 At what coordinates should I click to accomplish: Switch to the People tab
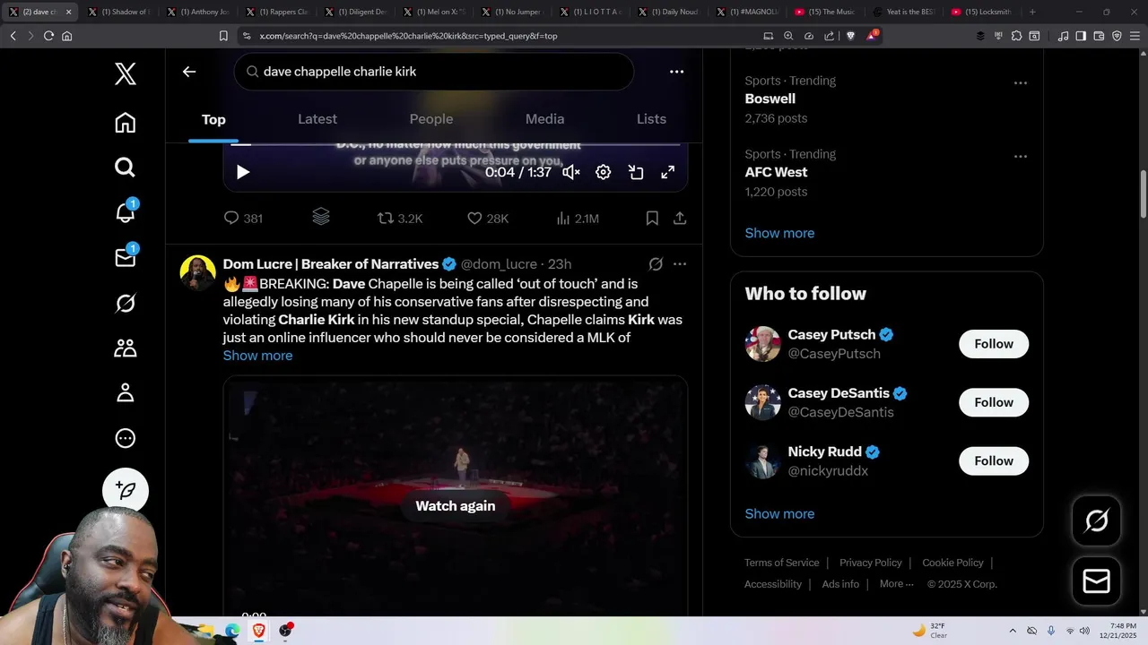coord(431,119)
